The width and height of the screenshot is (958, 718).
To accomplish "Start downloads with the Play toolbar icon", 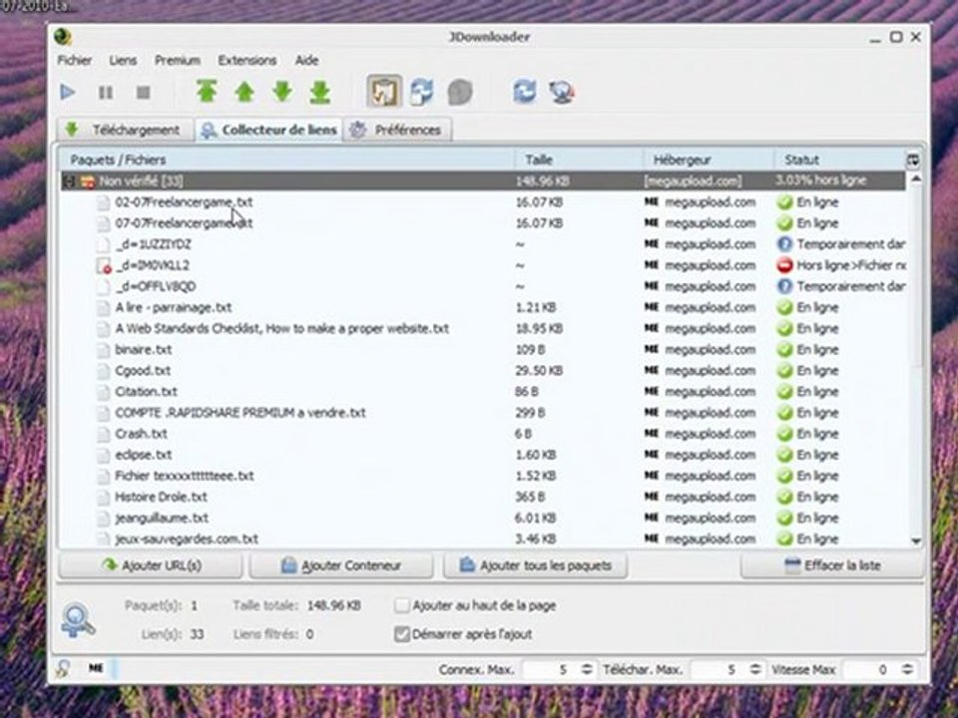I will click(x=68, y=92).
